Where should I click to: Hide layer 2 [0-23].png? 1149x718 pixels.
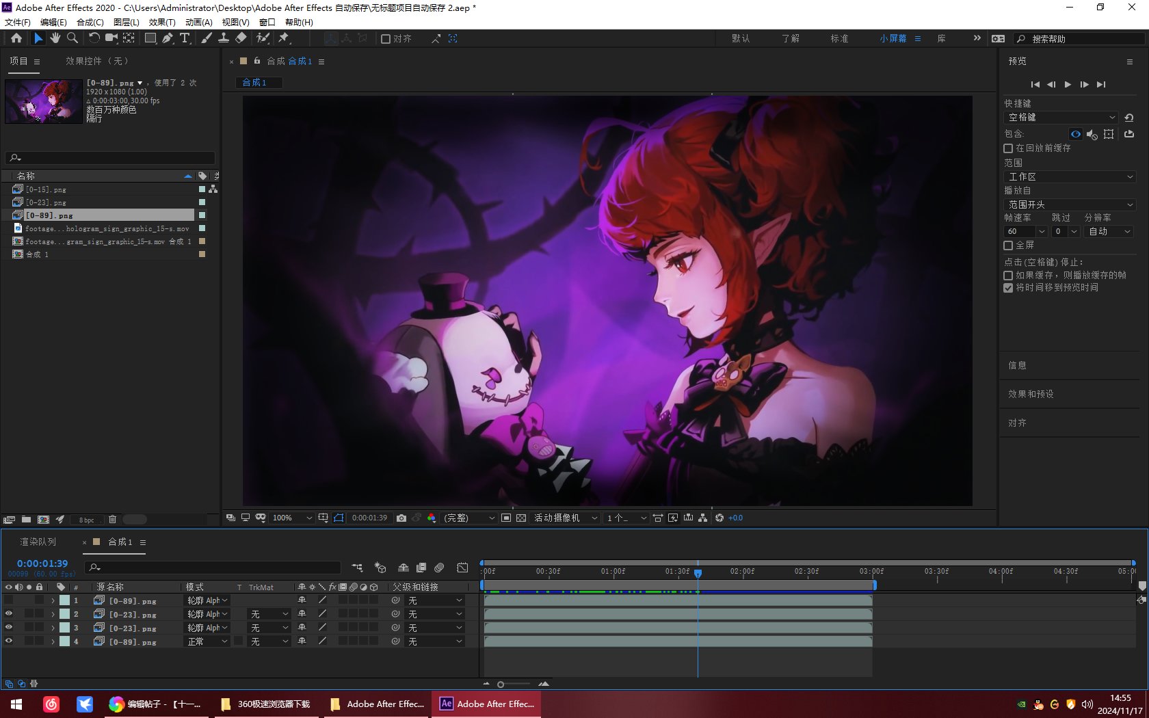tap(9, 614)
